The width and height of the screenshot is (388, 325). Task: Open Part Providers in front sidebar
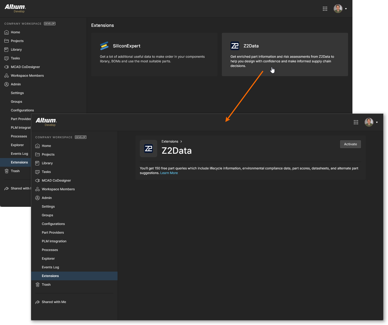(53, 233)
